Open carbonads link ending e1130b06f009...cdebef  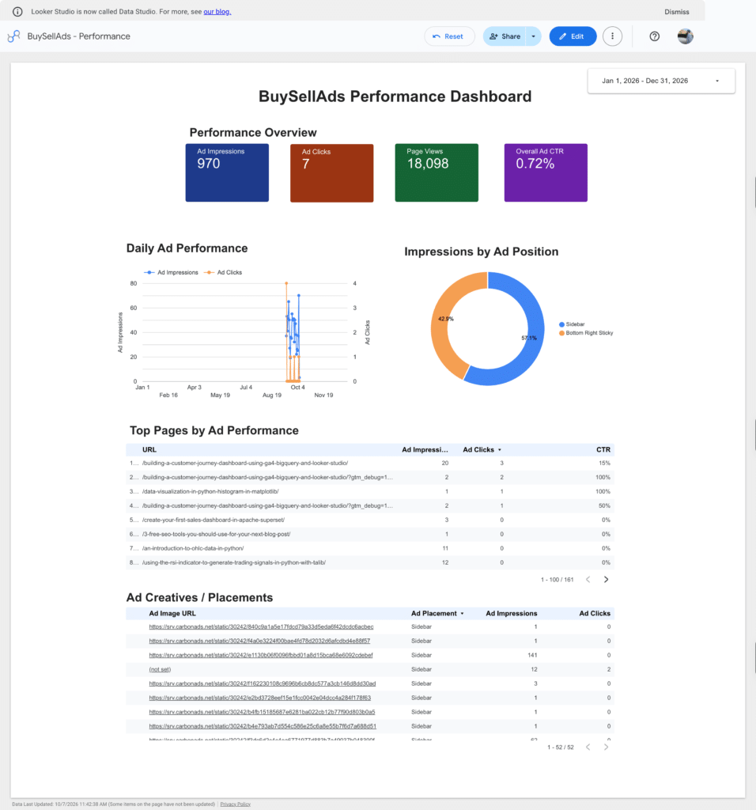261,655
